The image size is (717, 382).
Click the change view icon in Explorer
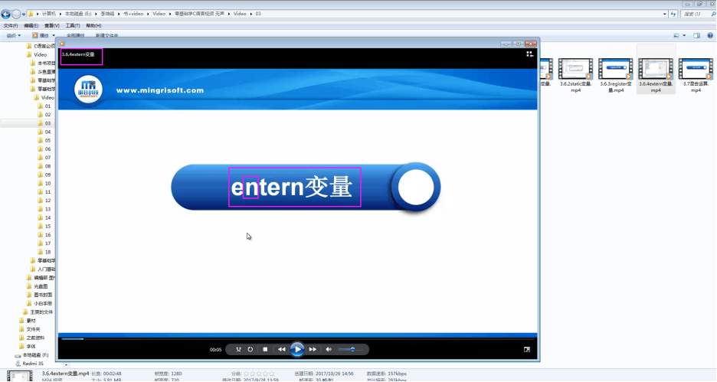coord(676,36)
